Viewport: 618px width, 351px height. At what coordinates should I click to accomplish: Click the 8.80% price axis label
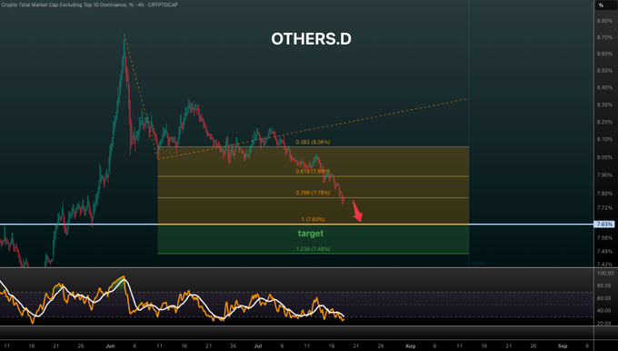click(604, 21)
